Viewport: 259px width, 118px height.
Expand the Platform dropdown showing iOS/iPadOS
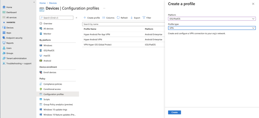[212, 19]
